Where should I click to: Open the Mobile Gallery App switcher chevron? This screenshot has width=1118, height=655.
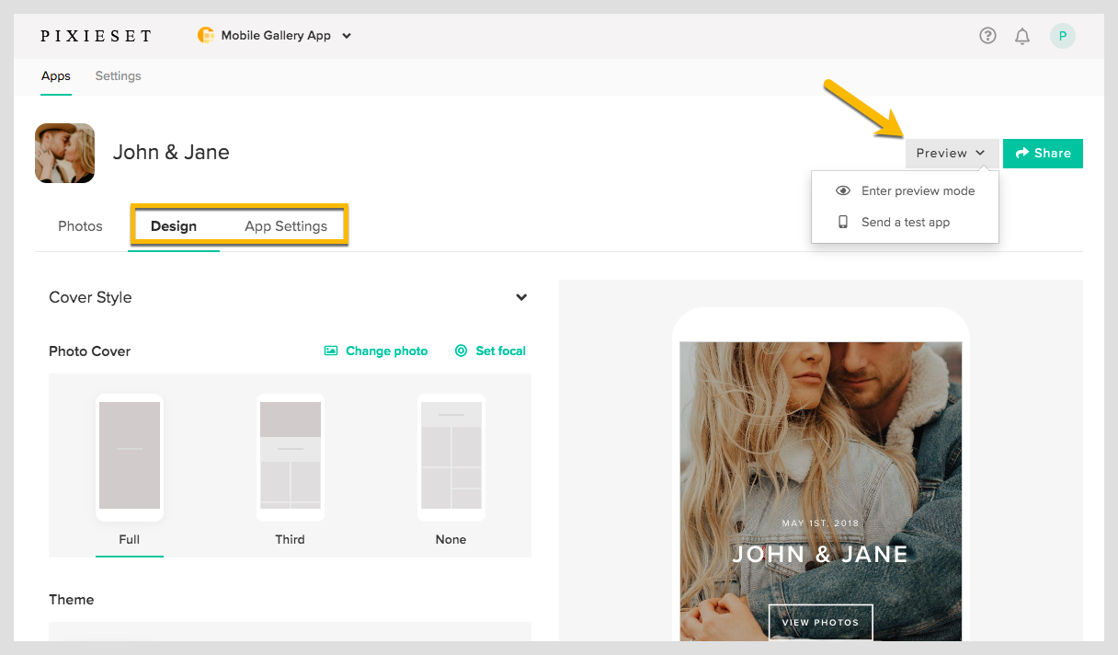347,36
